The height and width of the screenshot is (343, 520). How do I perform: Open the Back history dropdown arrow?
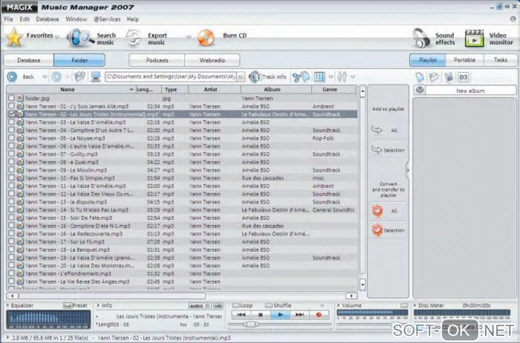[x=44, y=77]
